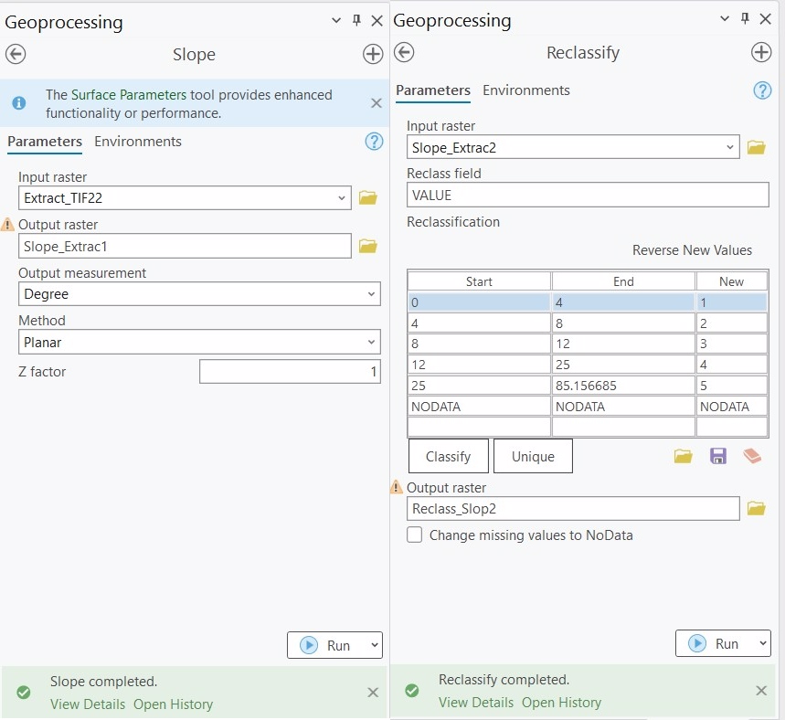Switch to Environments tab in Reclassify pane

point(526,90)
